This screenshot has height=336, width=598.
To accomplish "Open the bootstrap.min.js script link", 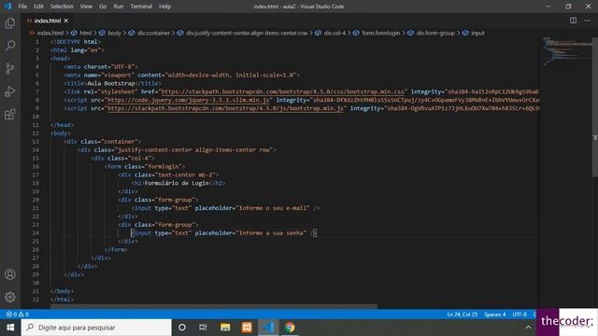I will [225, 108].
